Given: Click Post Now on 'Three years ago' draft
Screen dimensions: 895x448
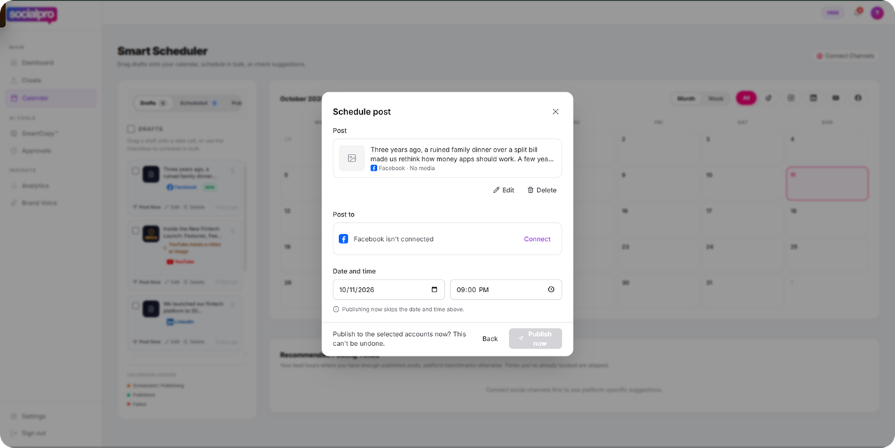Looking at the screenshot, I should point(147,208).
